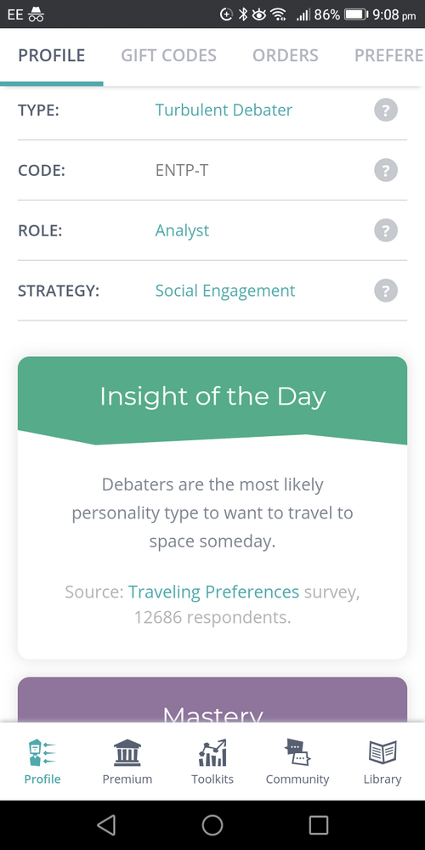Tap the Android home circle button
Viewport: 425px width, 850px height.
coord(212,825)
